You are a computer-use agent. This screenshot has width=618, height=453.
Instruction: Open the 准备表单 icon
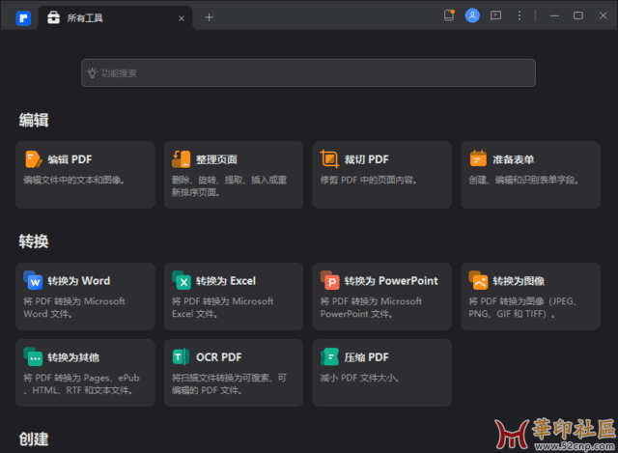click(x=478, y=159)
